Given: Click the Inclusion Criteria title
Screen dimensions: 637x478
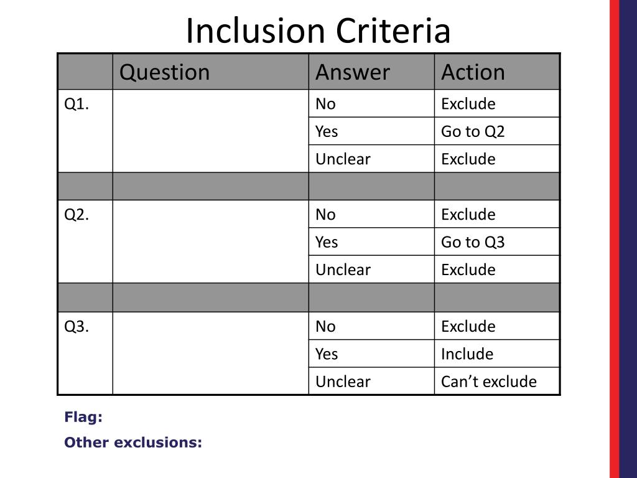Looking at the screenshot, I should pyautogui.click(x=318, y=31).
